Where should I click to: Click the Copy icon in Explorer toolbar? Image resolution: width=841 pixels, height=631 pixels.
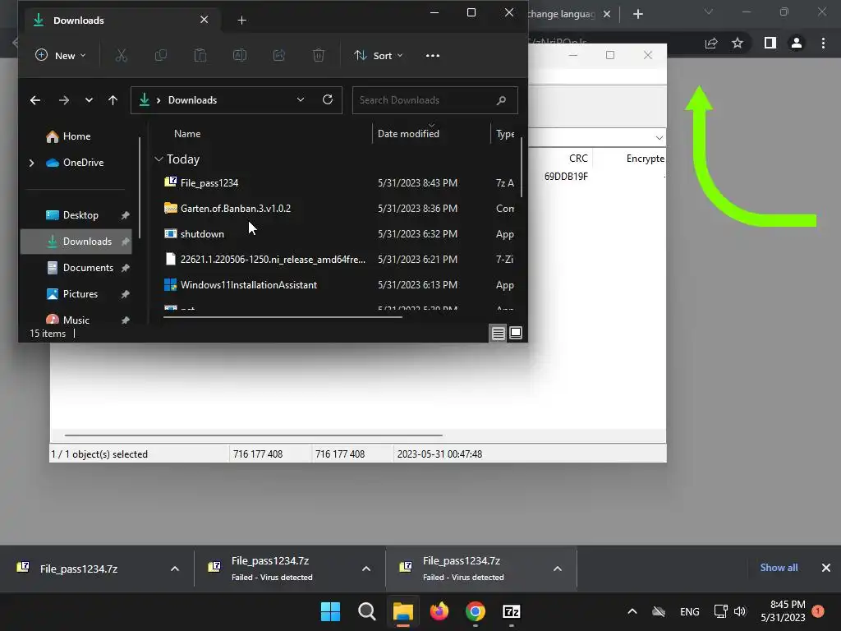(160, 55)
